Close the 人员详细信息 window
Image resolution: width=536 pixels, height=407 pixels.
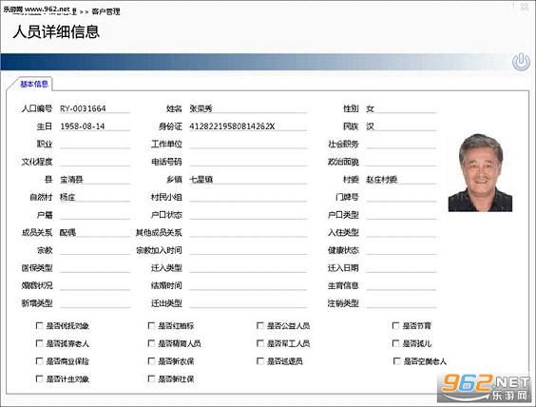[525, 6]
